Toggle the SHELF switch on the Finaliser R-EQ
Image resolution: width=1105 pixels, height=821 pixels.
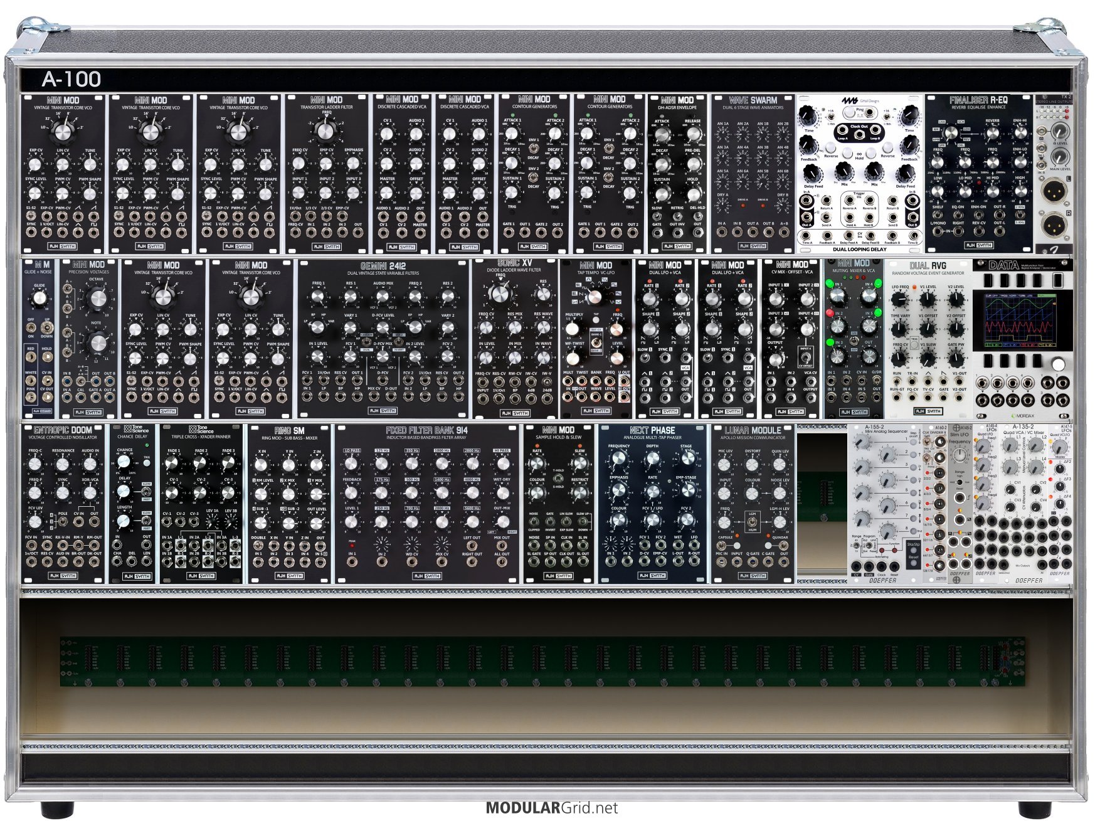tap(938, 215)
